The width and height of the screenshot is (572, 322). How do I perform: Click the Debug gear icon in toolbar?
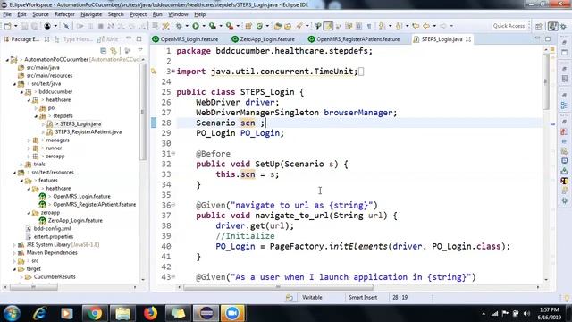point(179,26)
